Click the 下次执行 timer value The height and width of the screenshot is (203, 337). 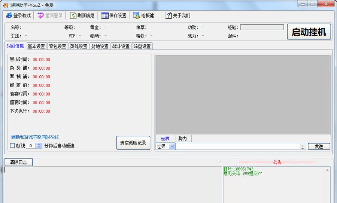[x=42, y=111]
